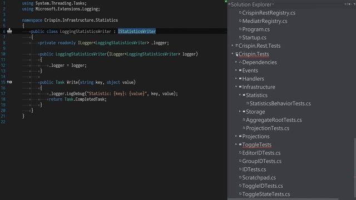The height and width of the screenshot is (200, 356).
Task: Click the file icon beside Scratchpad.cs
Action: [240, 178]
